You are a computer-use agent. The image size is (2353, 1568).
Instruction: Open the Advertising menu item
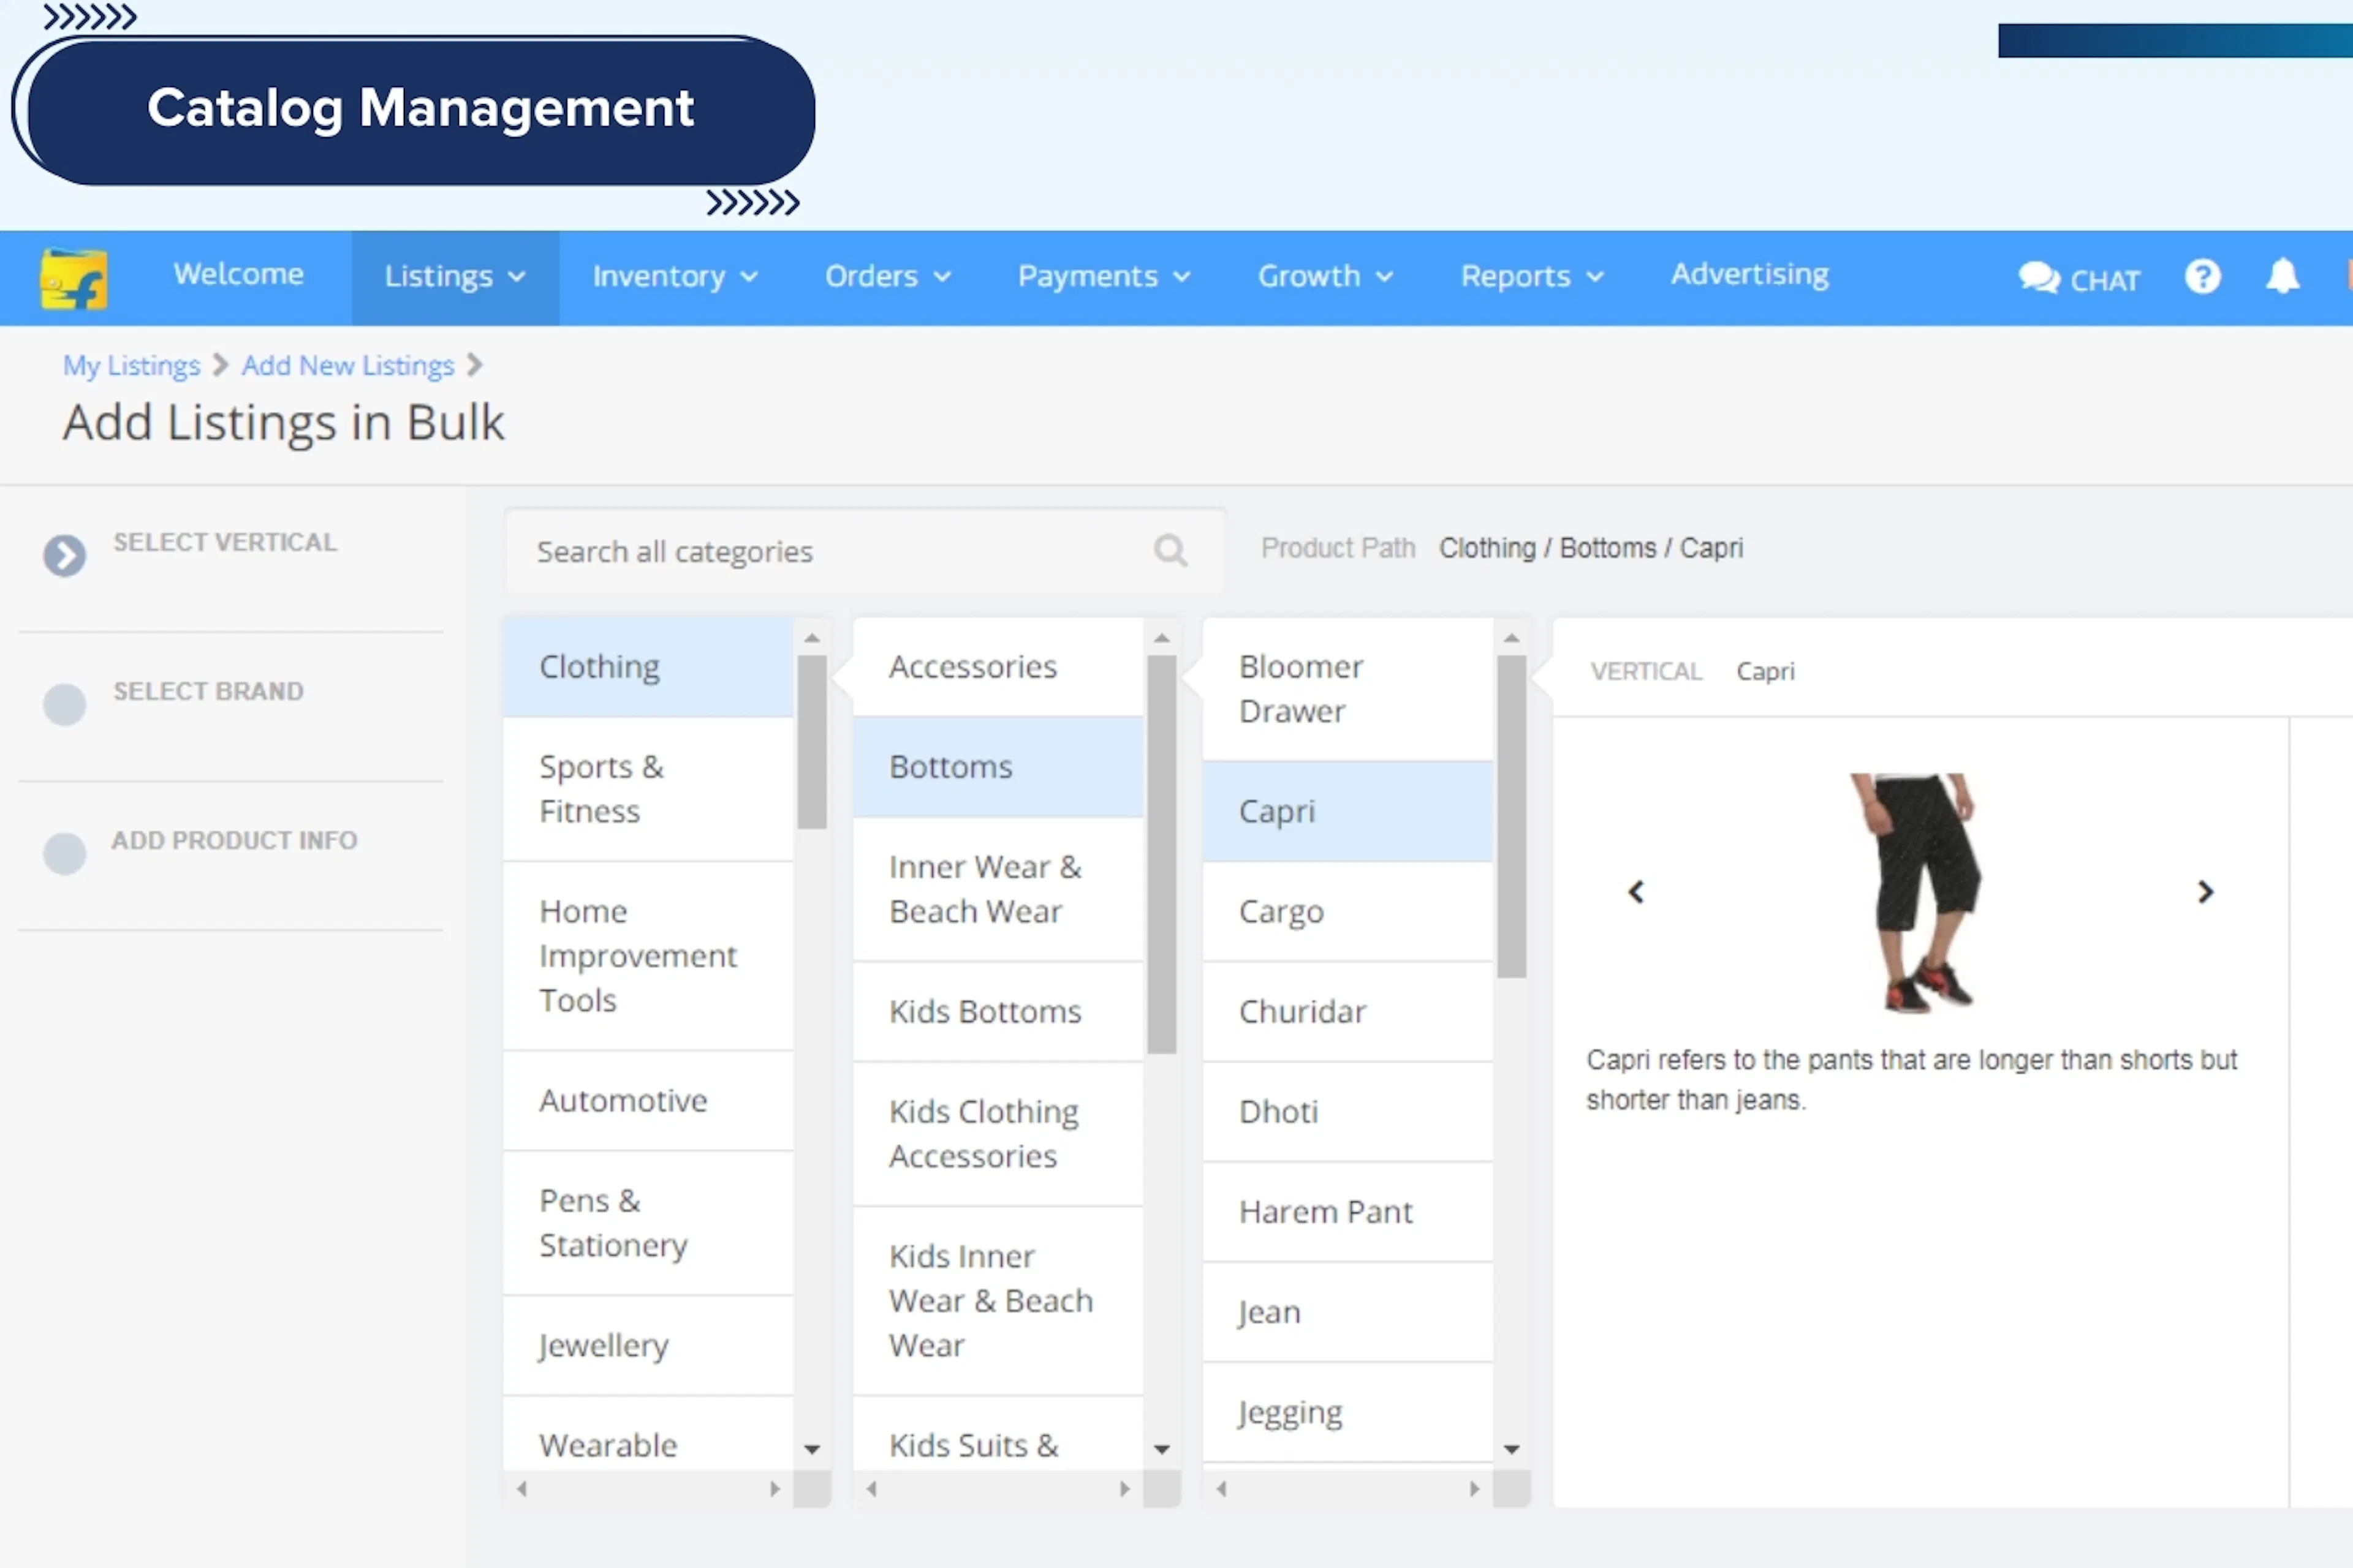pyautogui.click(x=1749, y=274)
